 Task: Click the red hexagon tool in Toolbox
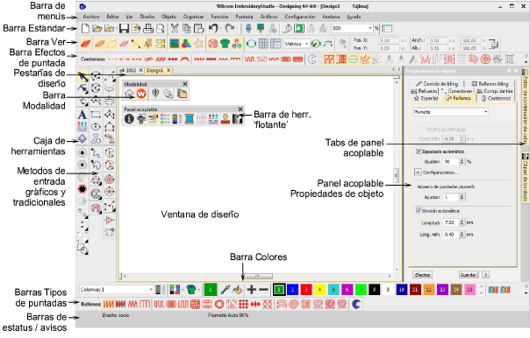coord(82,189)
